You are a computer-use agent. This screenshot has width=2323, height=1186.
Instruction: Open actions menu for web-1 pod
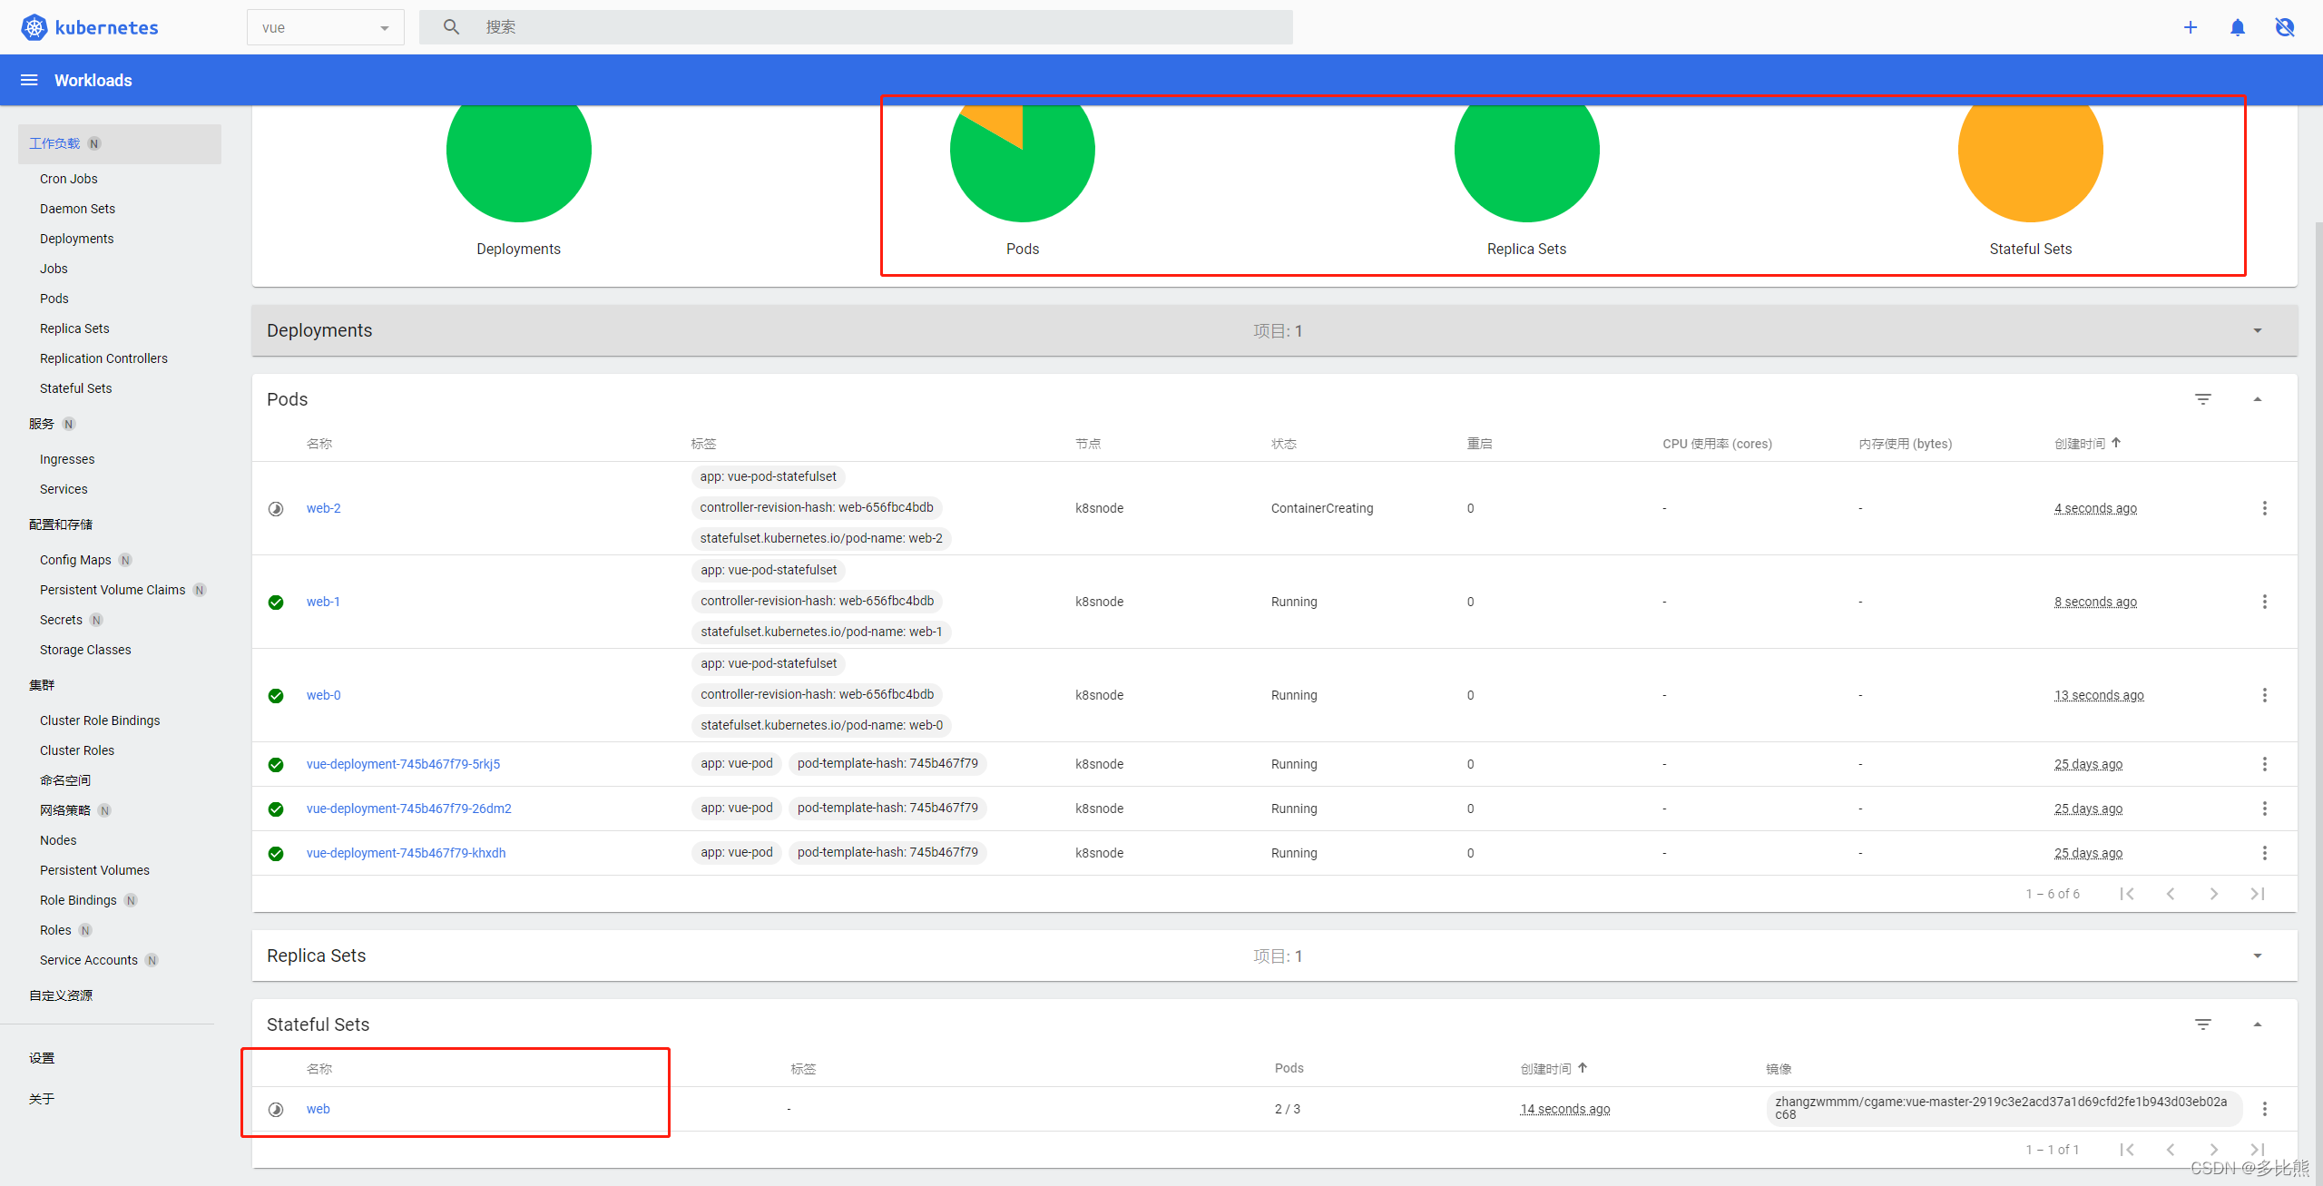pos(2265,602)
